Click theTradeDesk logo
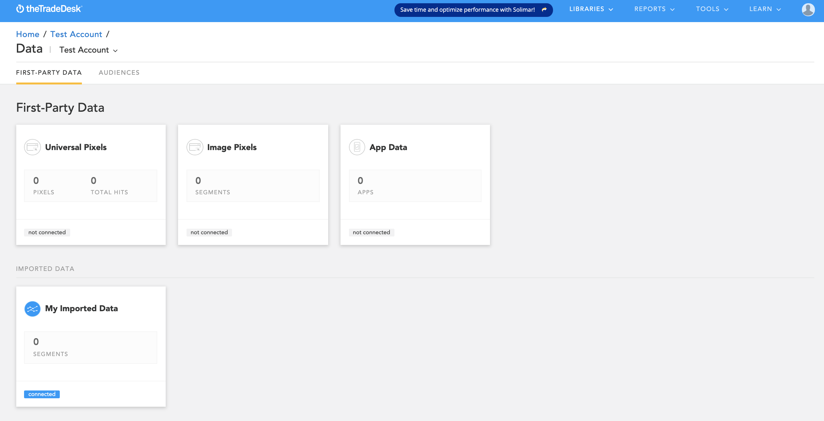Screen dimensions: 824x421 coord(49,9)
